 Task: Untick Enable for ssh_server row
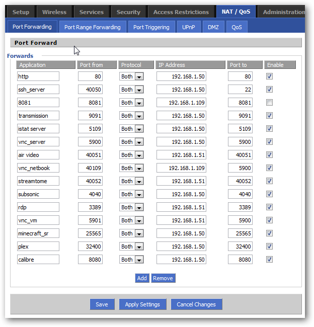pyautogui.click(x=269, y=90)
